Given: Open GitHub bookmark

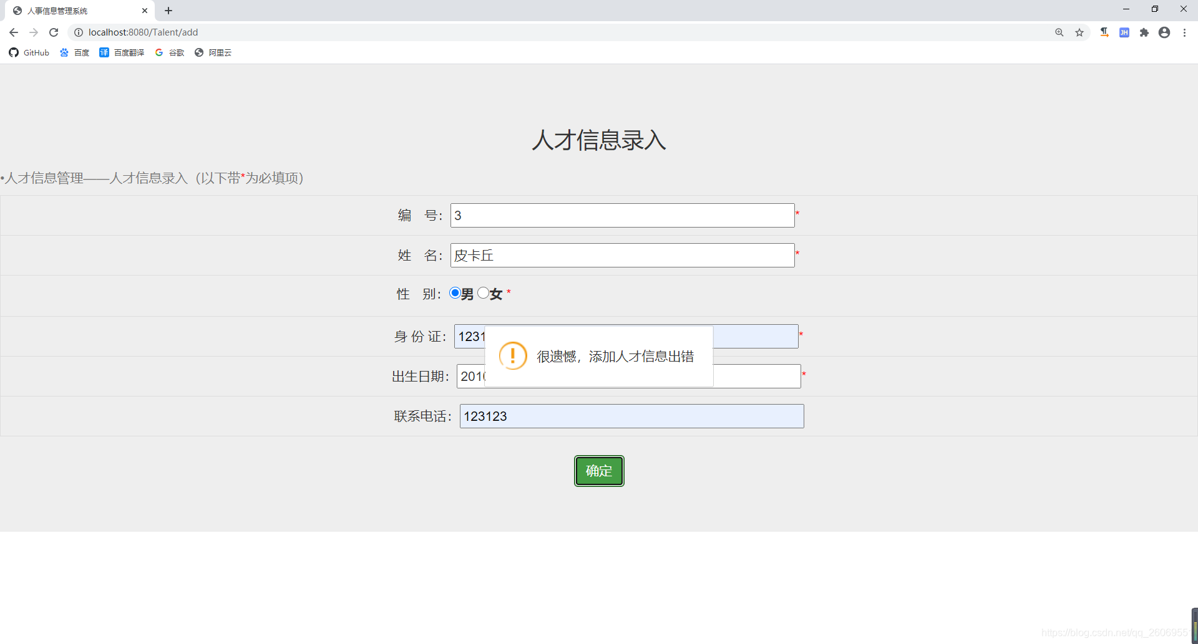Looking at the screenshot, I should point(29,52).
